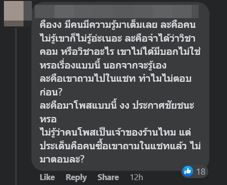Click the last line มาตอบละ?
Screen dimensions: 227x185
pyautogui.click(x=62, y=159)
